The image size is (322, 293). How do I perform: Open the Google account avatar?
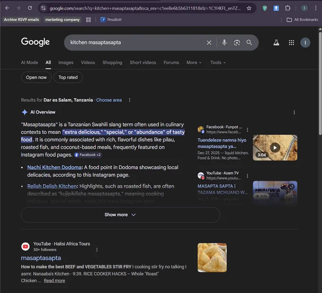305,43
